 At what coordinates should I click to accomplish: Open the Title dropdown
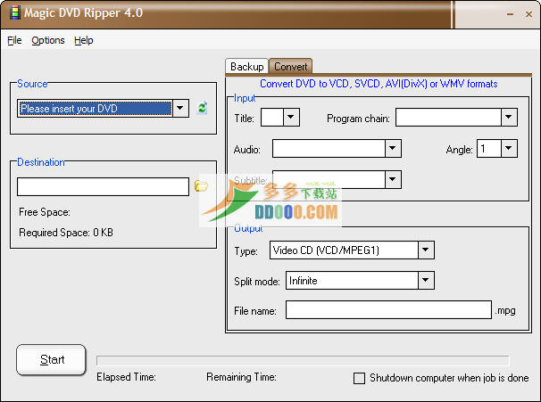(x=291, y=118)
